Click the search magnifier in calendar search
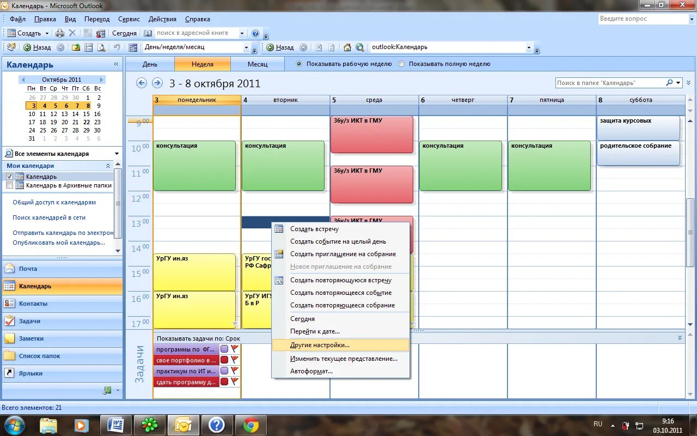This screenshot has width=697, height=436. [669, 83]
